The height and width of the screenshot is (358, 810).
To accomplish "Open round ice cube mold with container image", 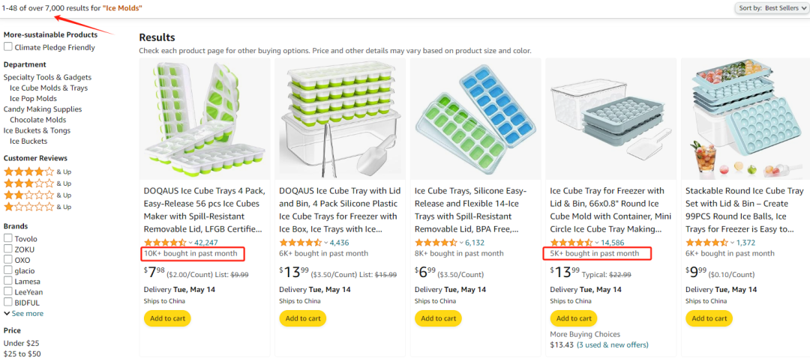I will click(610, 119).
